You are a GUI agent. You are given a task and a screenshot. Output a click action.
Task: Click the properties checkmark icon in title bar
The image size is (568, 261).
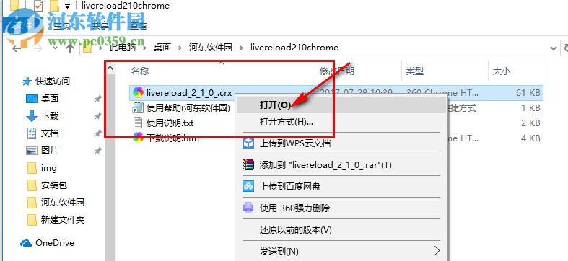coord(38,6)
